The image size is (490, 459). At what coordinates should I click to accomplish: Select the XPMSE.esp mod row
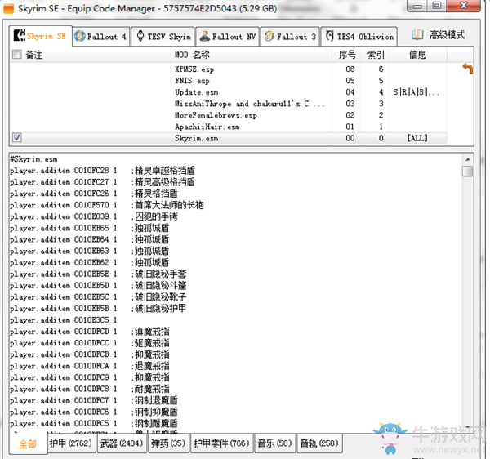228,69
